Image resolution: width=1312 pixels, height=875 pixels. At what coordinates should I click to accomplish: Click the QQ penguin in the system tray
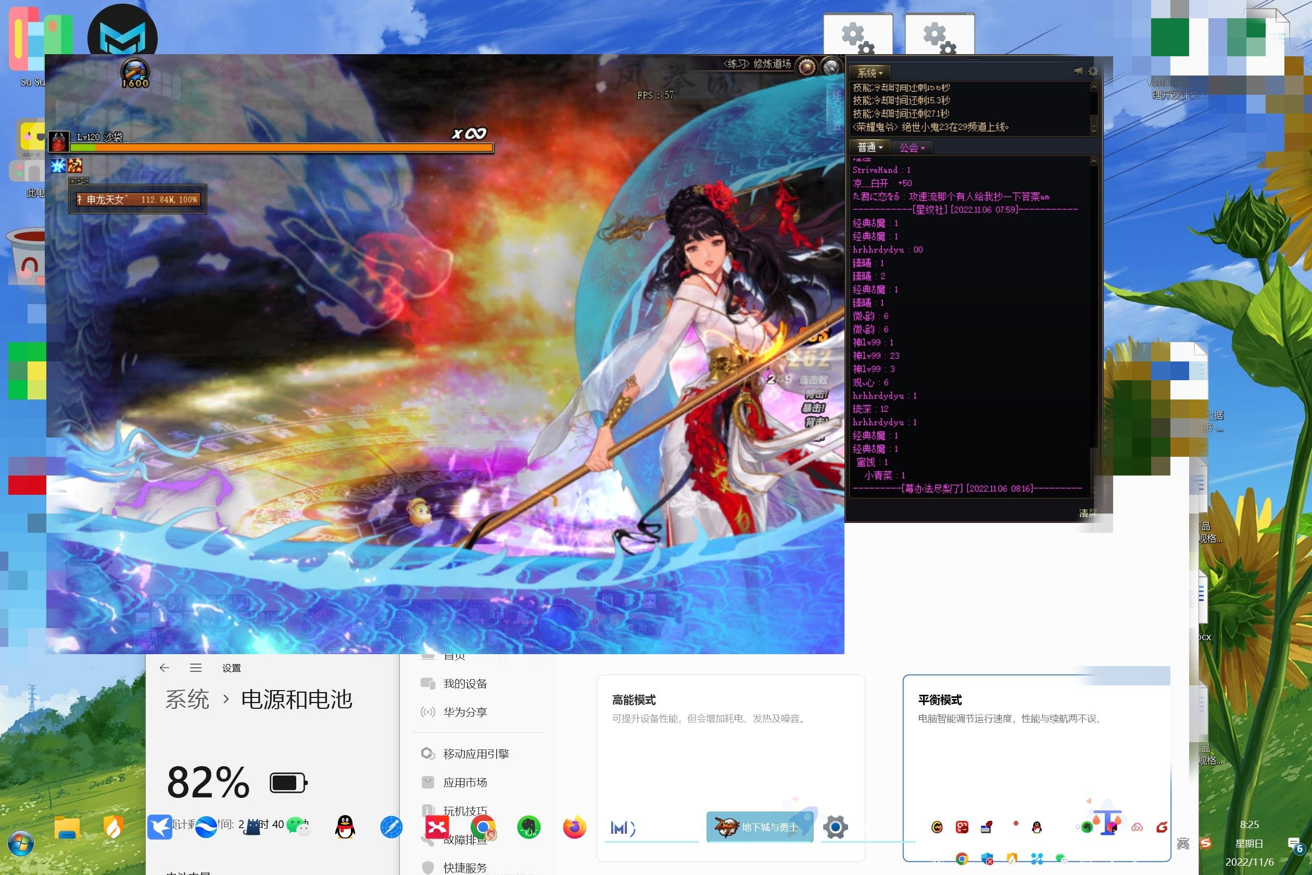click(x=1037, y=827)
